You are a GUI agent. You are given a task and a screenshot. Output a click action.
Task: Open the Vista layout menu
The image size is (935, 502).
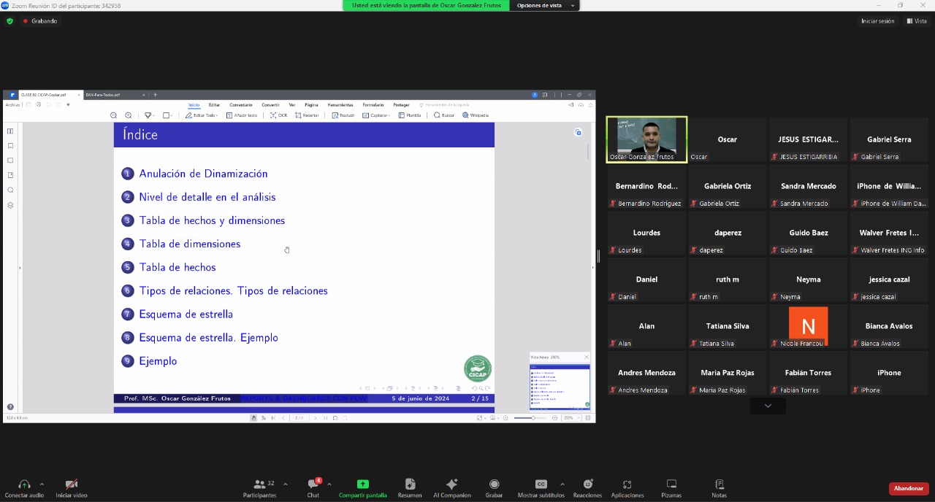(x=917, y=21)
